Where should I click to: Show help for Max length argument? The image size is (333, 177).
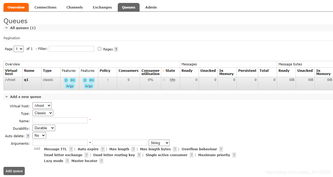click(x=133, y=149)
